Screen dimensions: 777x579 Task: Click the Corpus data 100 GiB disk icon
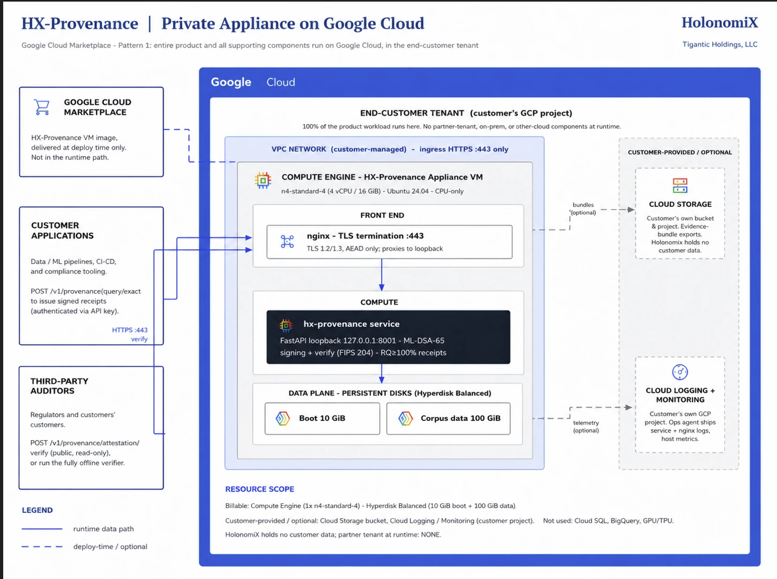[x=406, y=418]
